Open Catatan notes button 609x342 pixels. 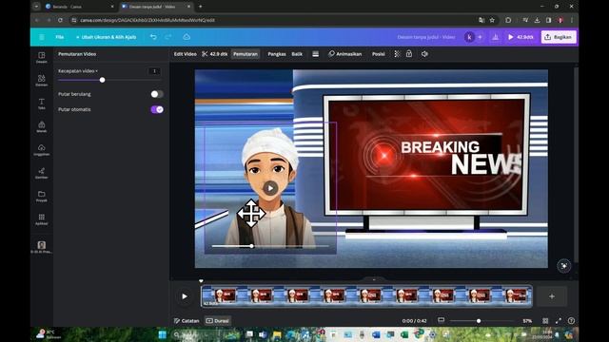[187, 321]
